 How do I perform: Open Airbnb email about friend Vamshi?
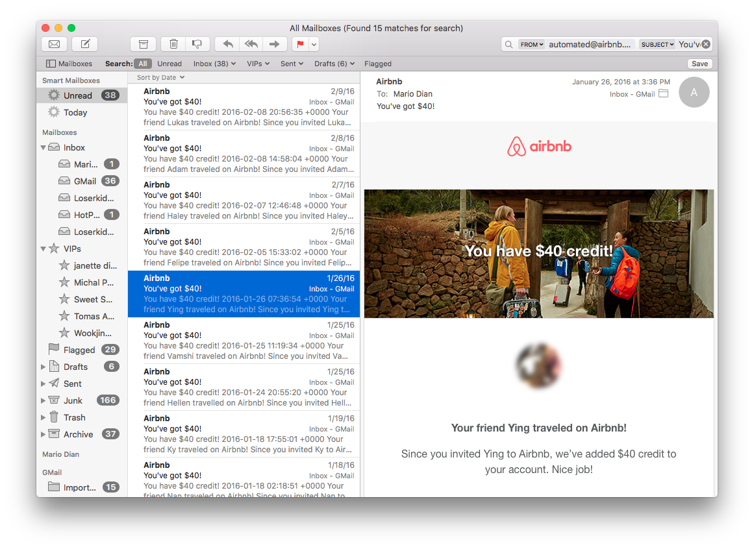click(244, 340)
